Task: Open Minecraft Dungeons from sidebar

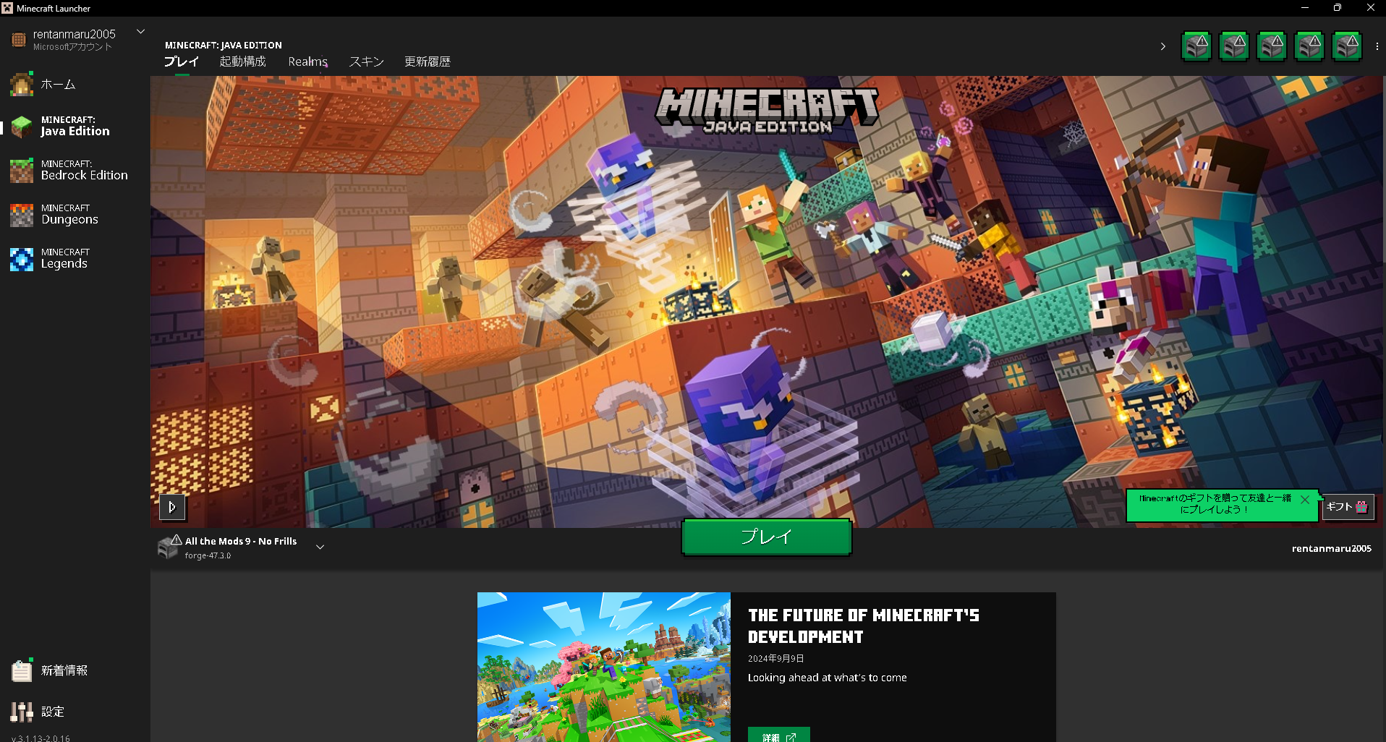Action: click(x=22, y=215)
